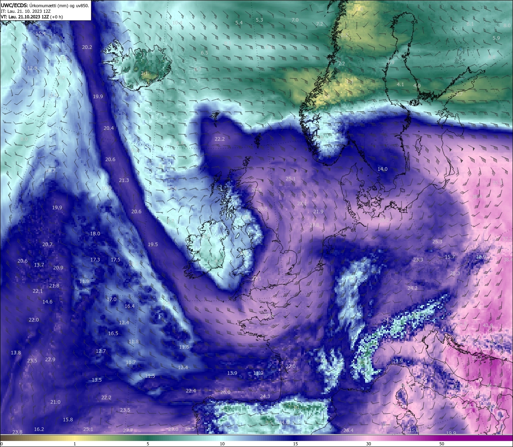Click the 23.8 value in the bottom-left corner
This screenshot has width=513, height=447.
(17, 432)
